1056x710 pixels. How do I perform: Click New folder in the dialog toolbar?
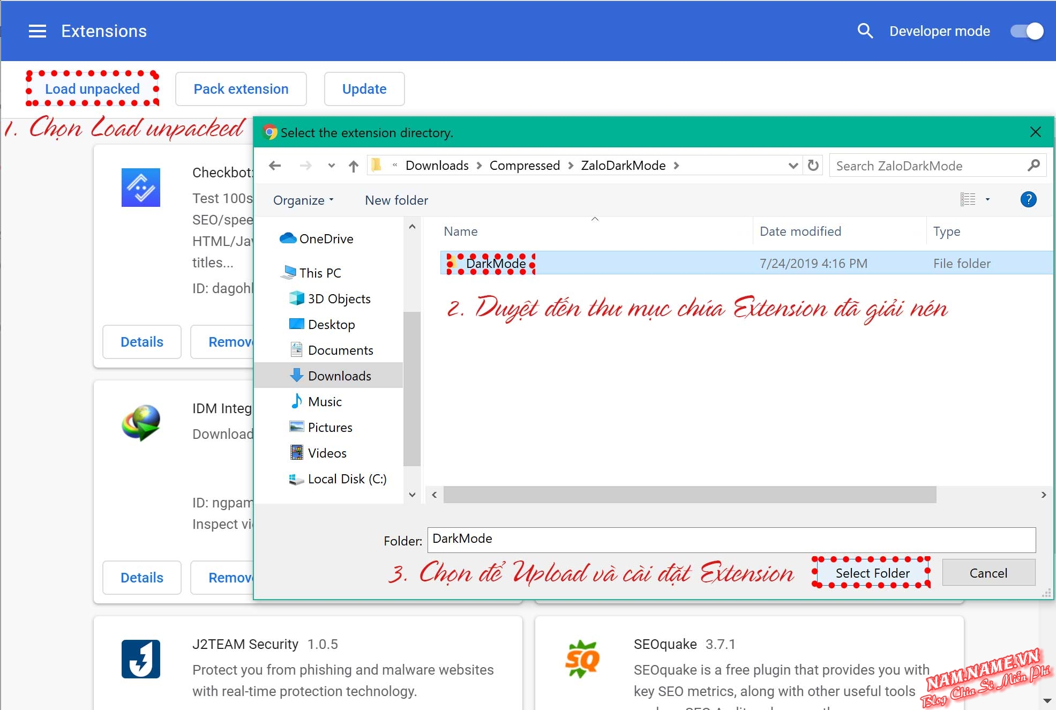[396, 200]
